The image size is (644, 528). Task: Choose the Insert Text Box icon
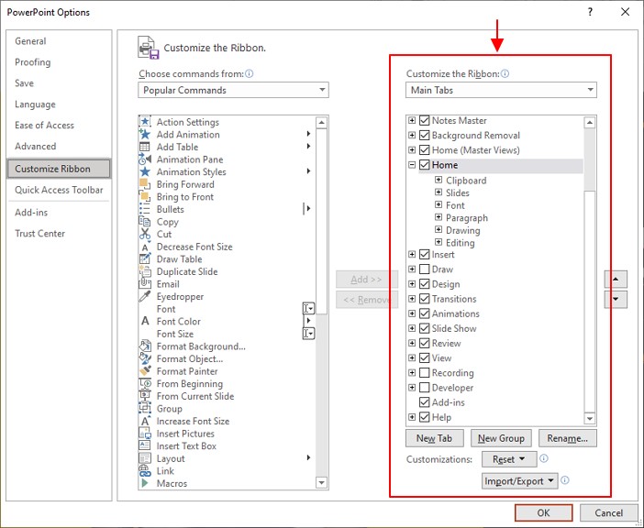pos(145,445)
